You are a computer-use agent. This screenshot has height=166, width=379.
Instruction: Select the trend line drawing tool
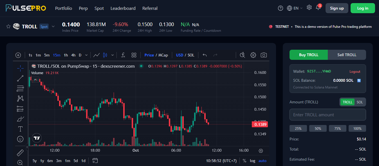point(20,78)
